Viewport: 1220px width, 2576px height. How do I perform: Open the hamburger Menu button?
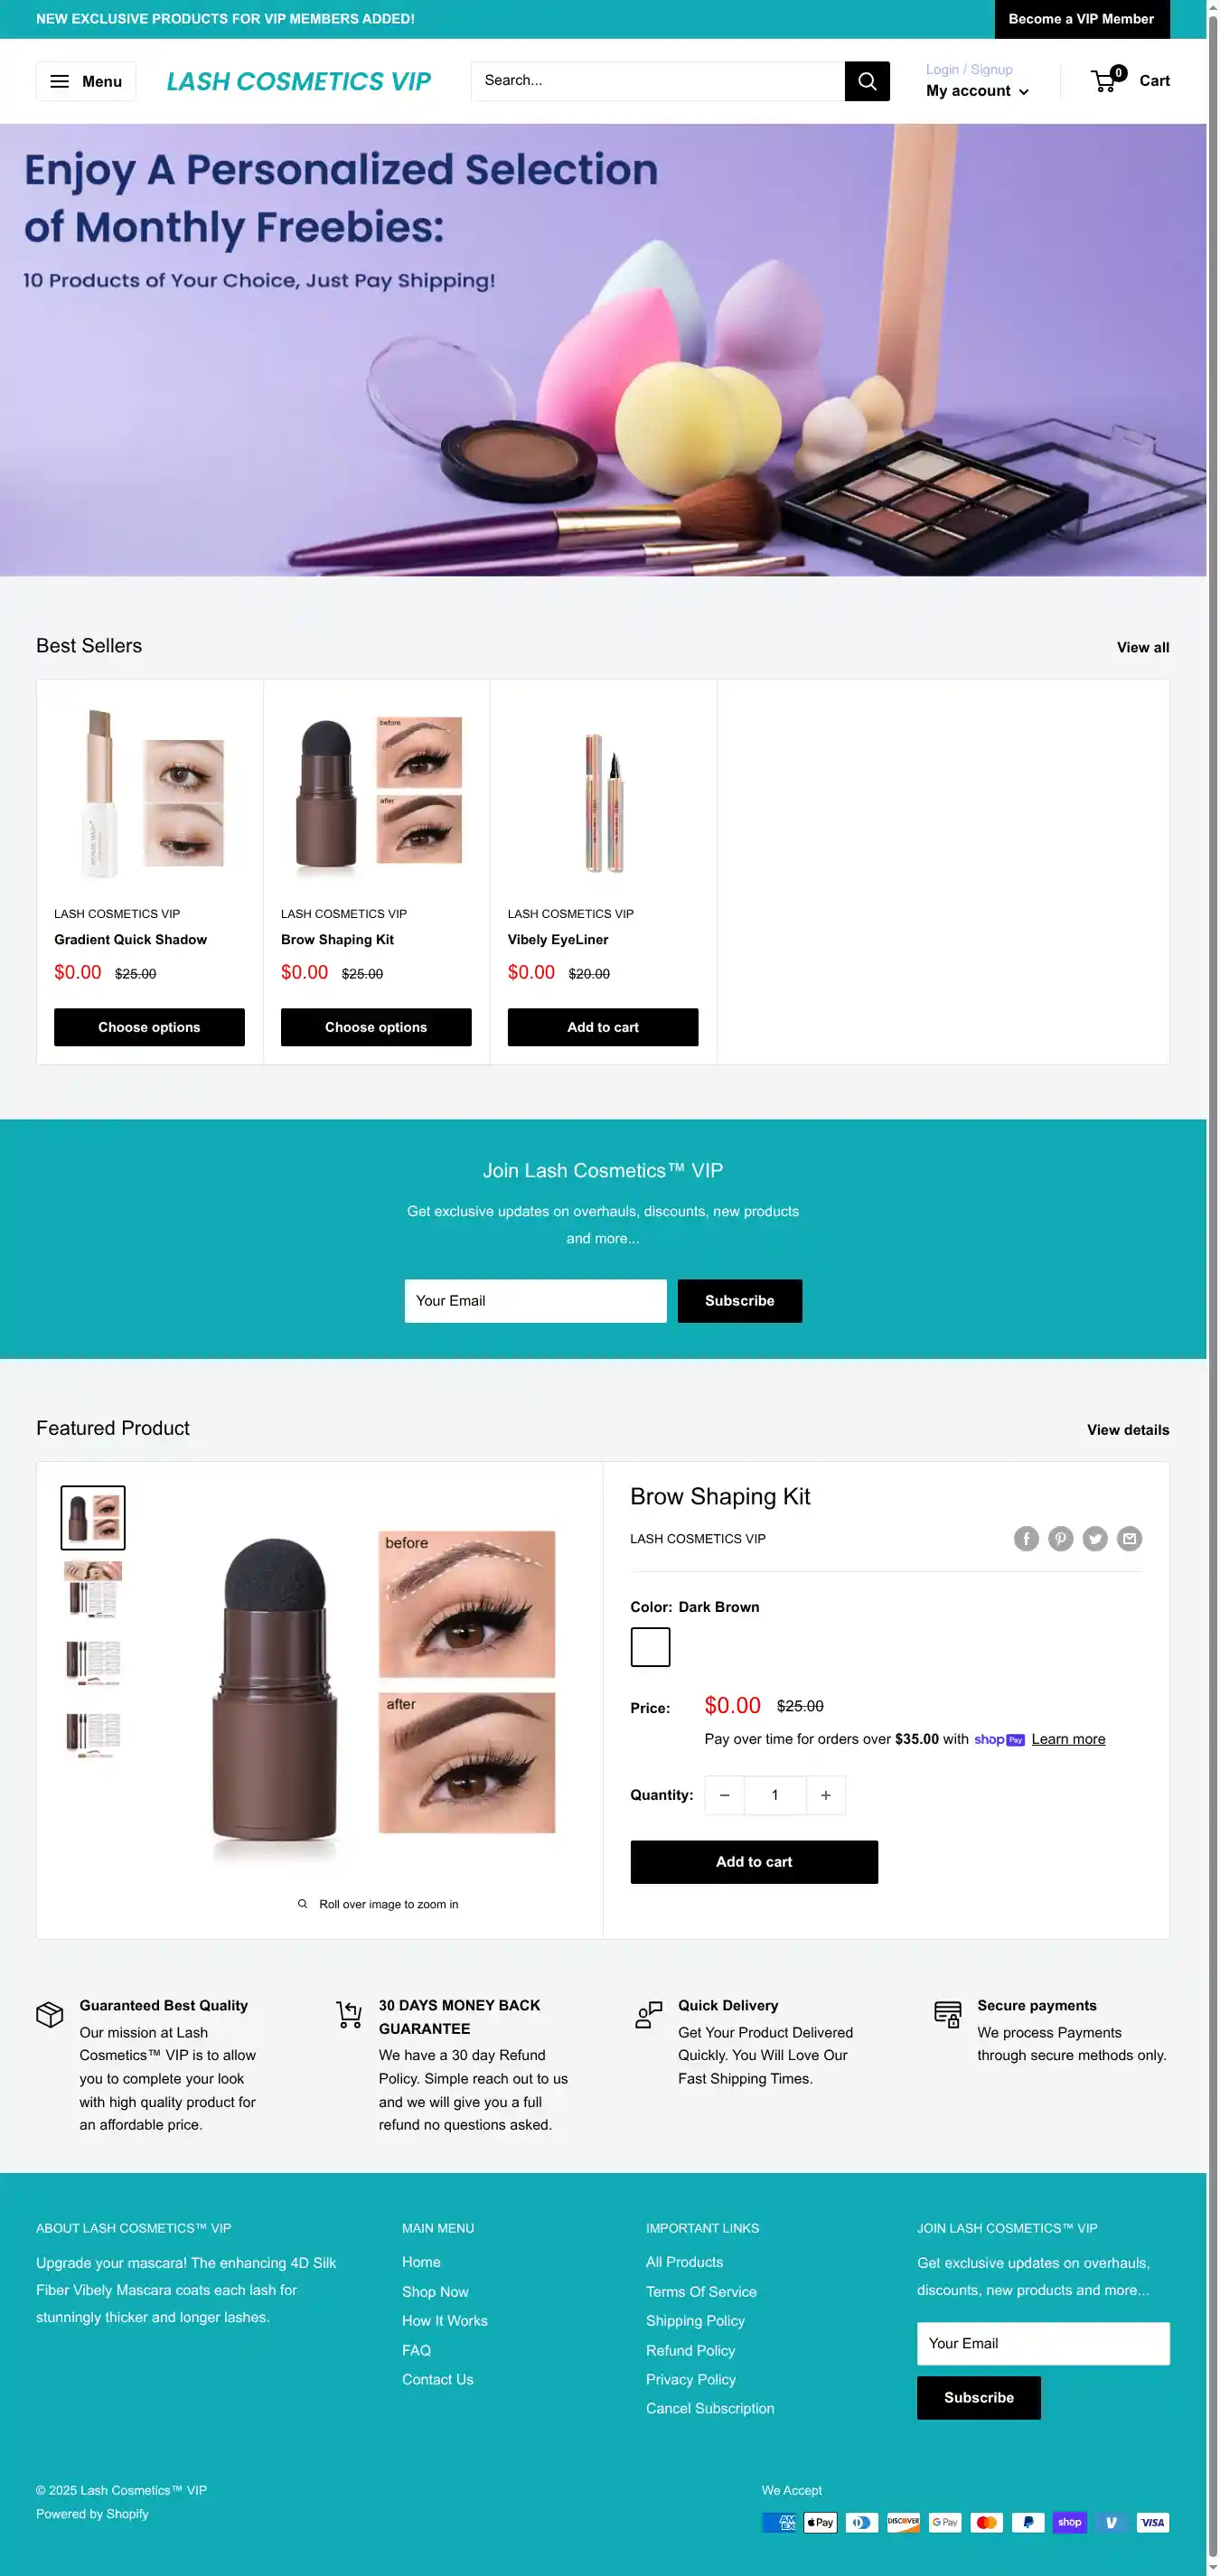pyautogui.click(x=86, y=81)
